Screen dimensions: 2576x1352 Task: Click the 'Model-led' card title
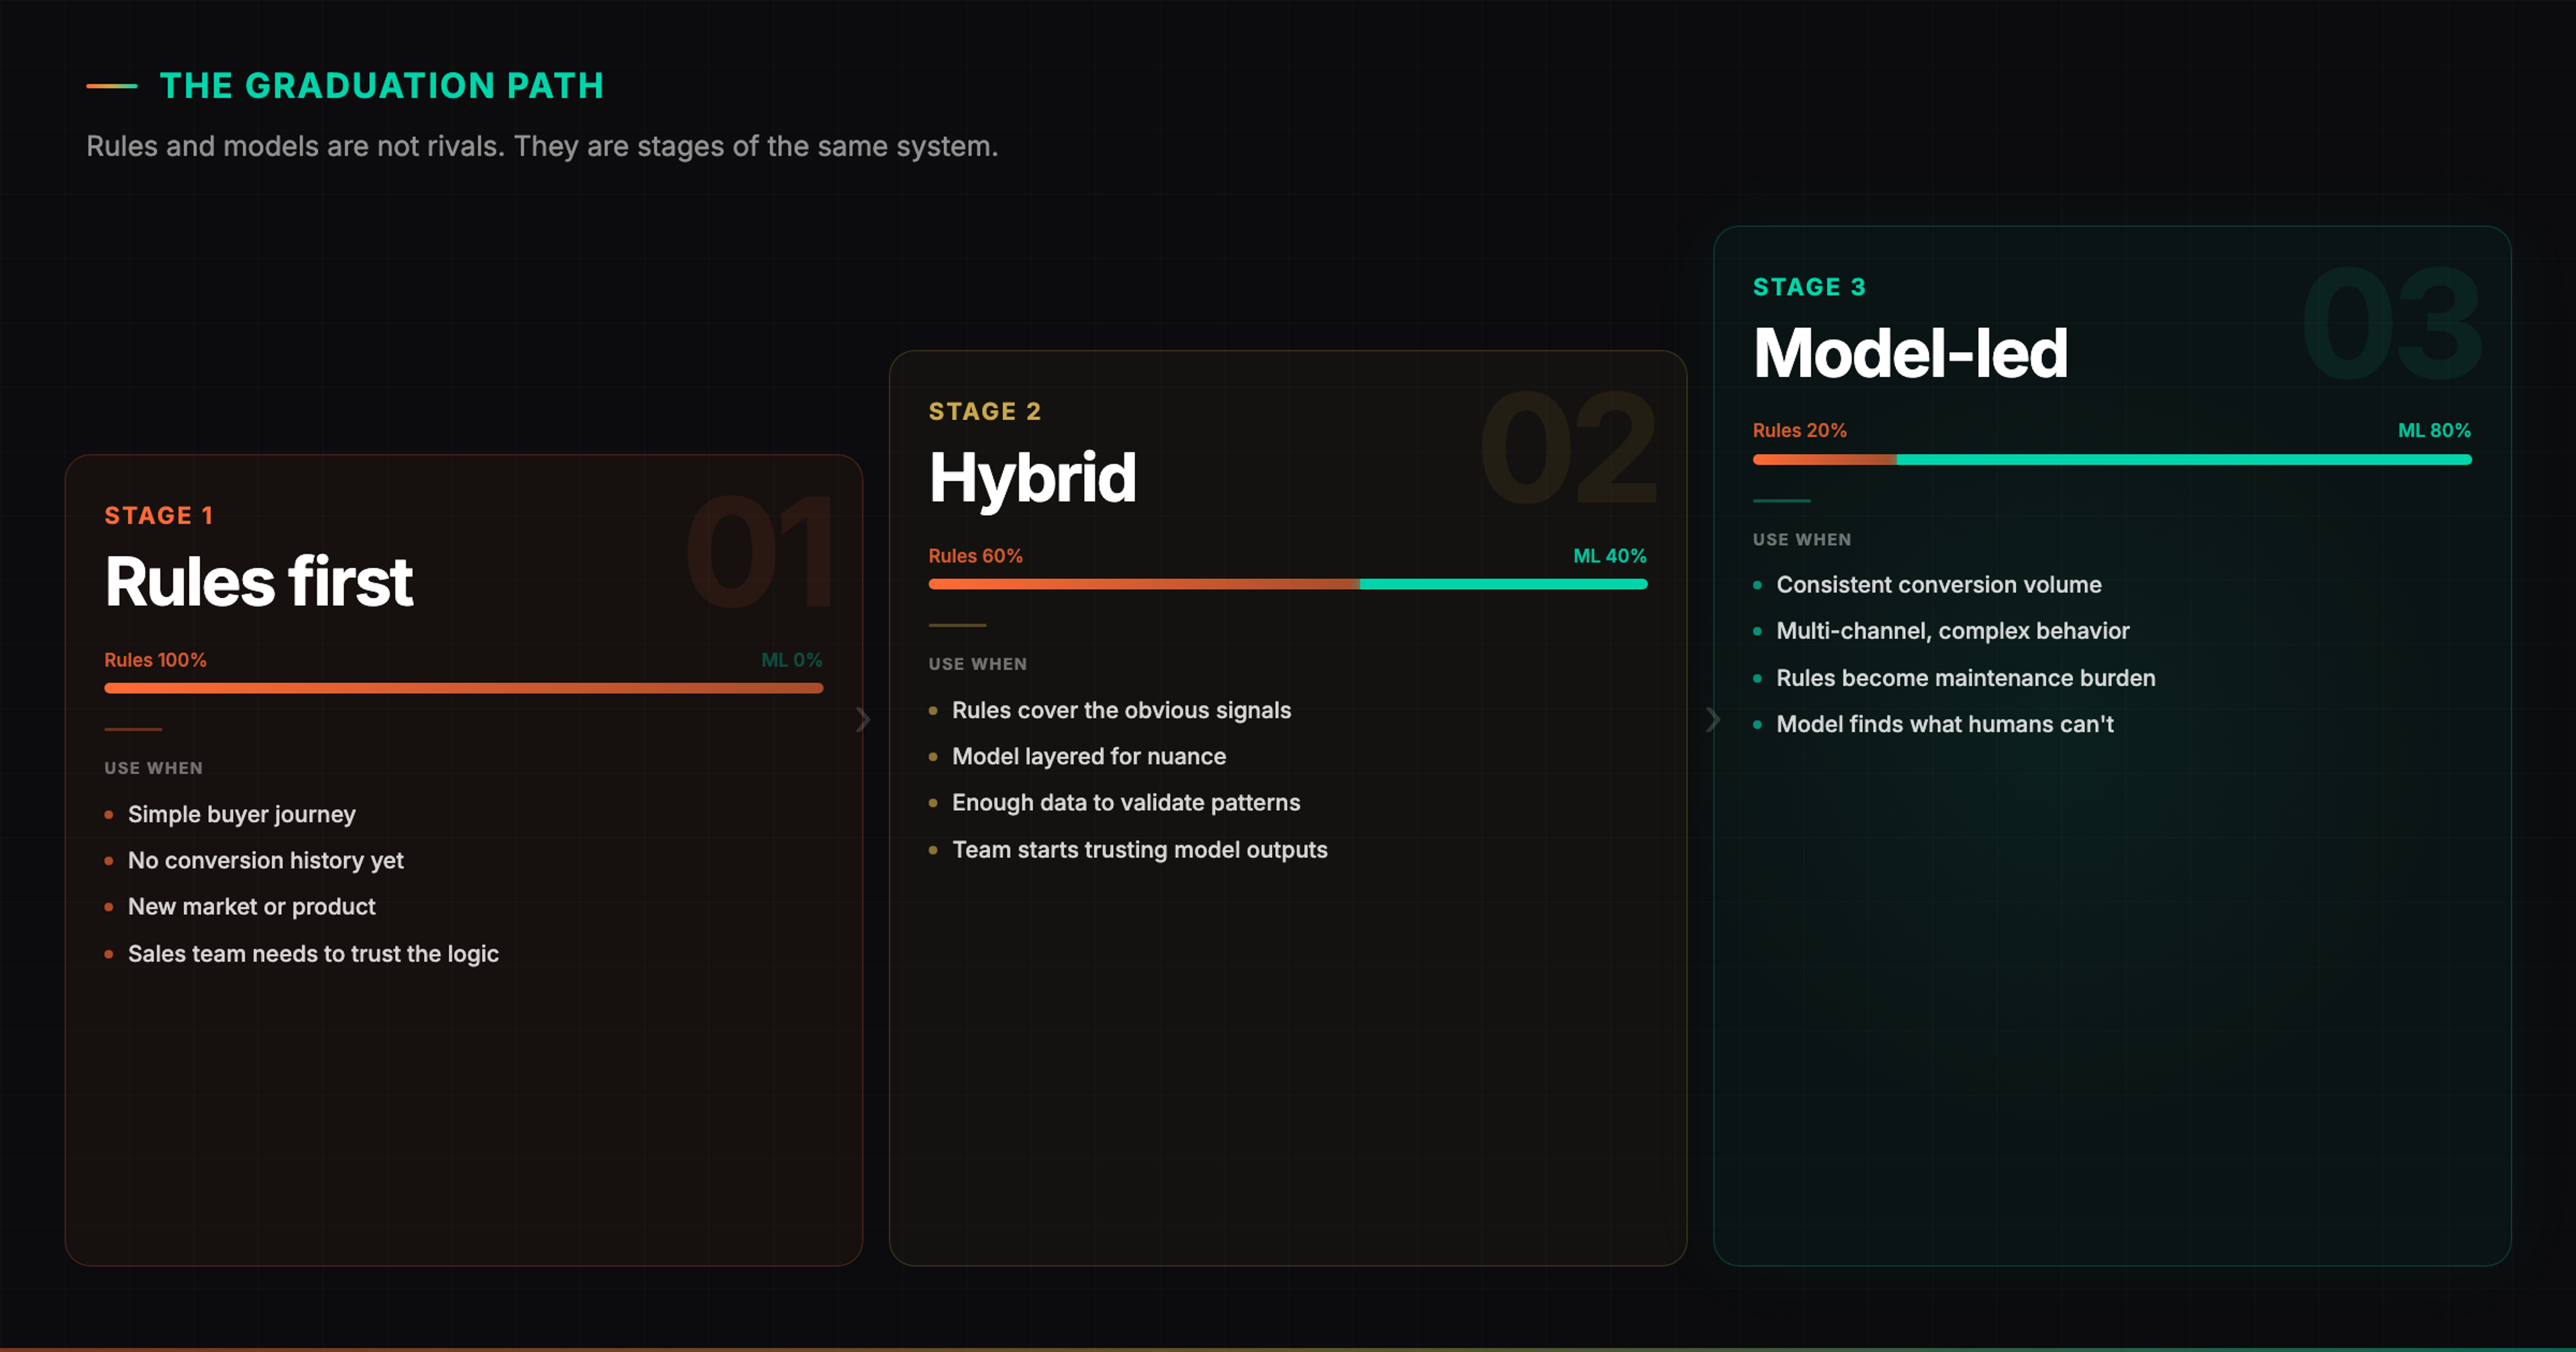(1911, 354)
